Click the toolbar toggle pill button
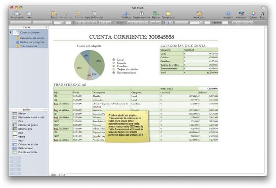This screenshot has width=276, height=188. click(263, 8)
